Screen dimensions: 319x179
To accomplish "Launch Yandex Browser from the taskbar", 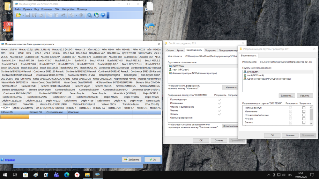I will click(77, 175).
